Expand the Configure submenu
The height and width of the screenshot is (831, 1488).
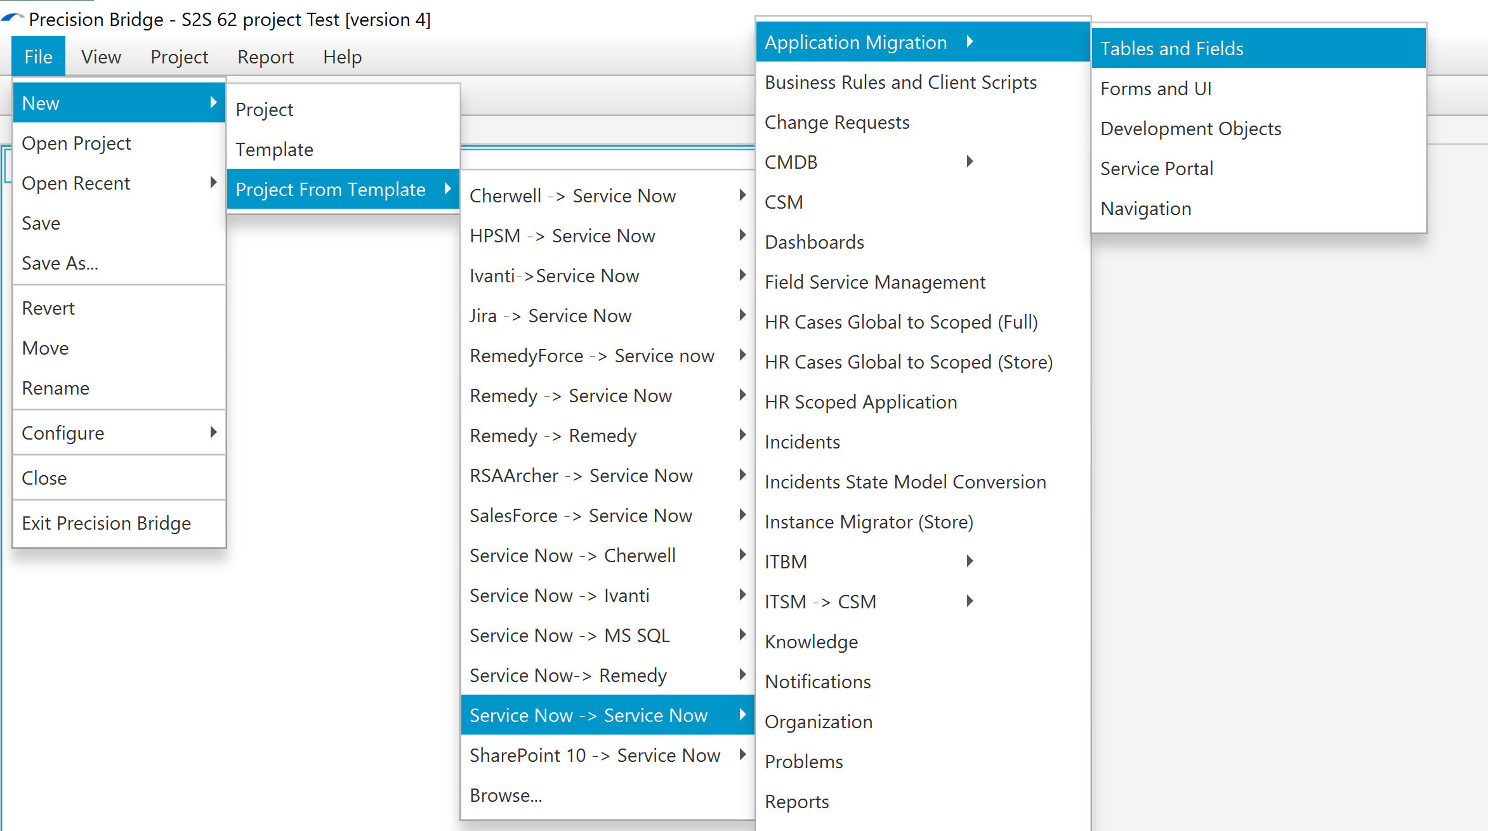tap(119, 433)
